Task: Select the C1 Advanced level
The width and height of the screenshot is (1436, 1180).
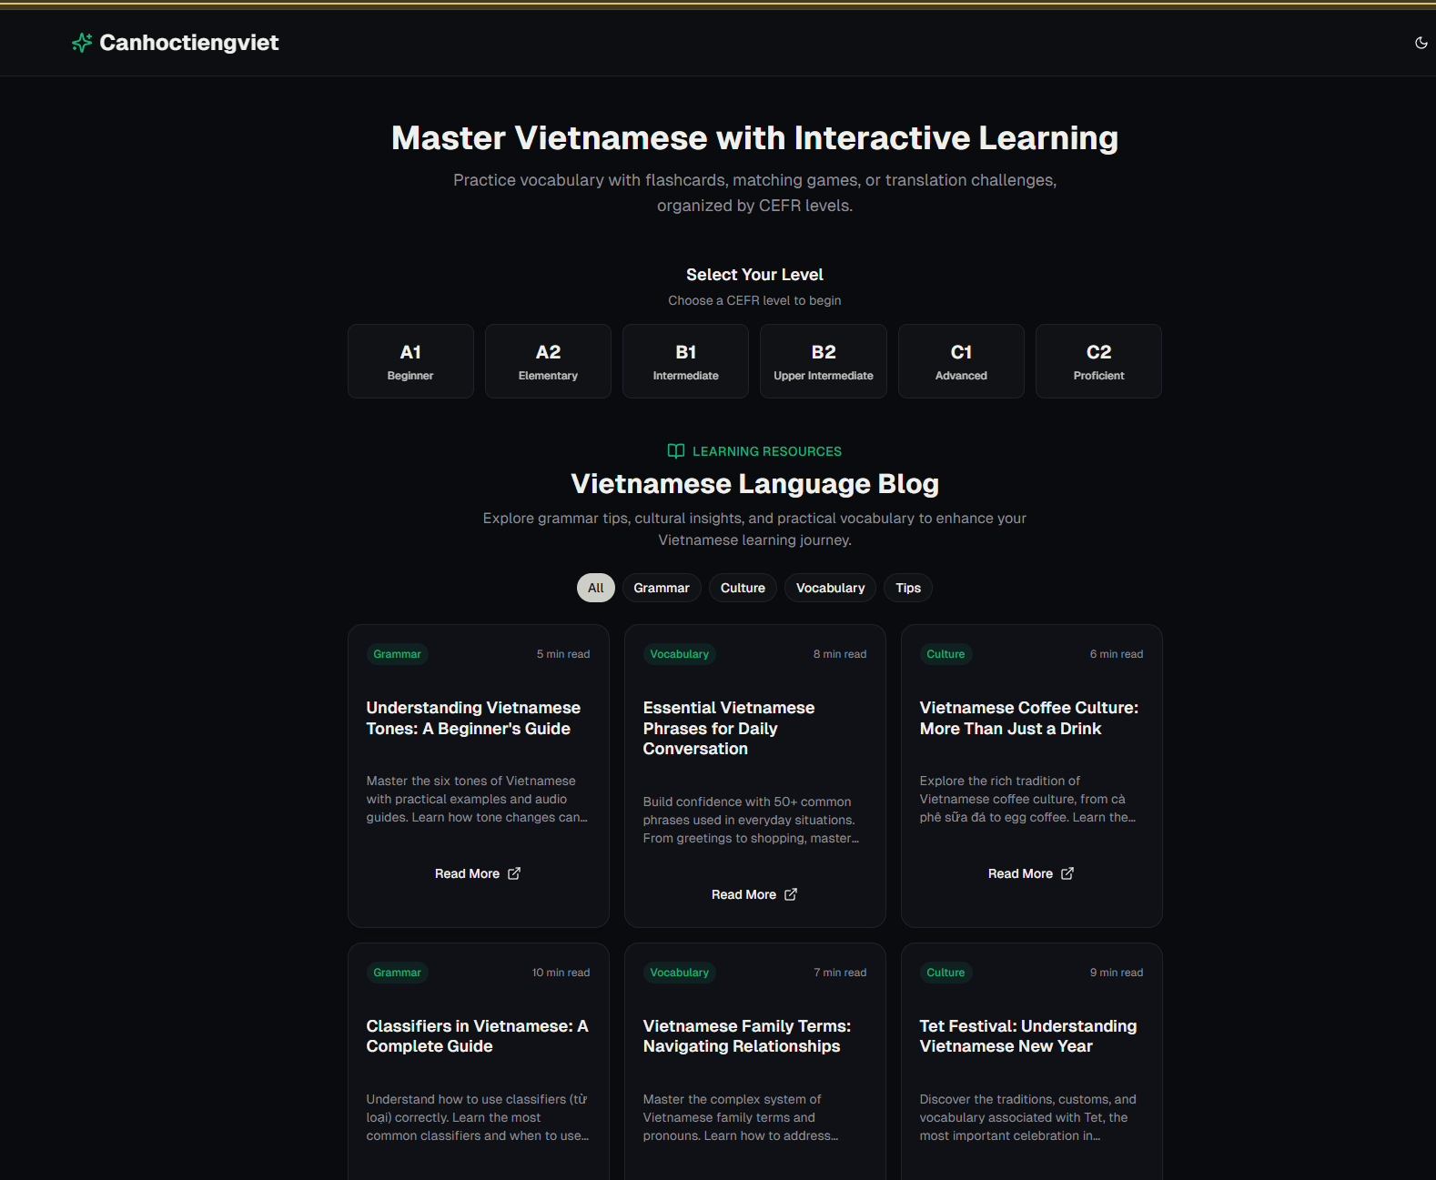Action: (x=961, y=361)
